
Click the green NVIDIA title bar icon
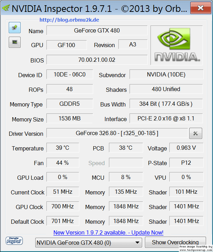(6, 8)
